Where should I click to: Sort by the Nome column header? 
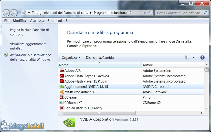pyautogui.click(x=100, y=65)
